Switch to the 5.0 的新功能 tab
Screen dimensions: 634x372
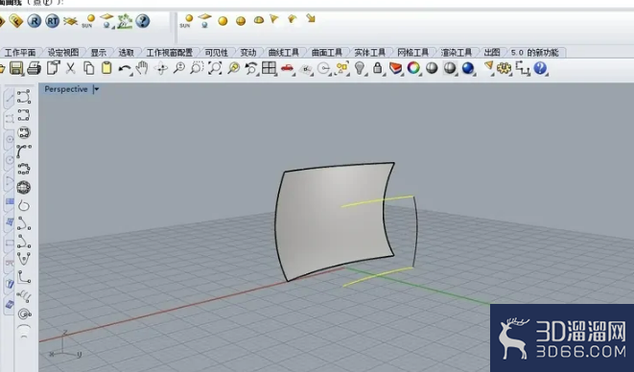(534, 53)
